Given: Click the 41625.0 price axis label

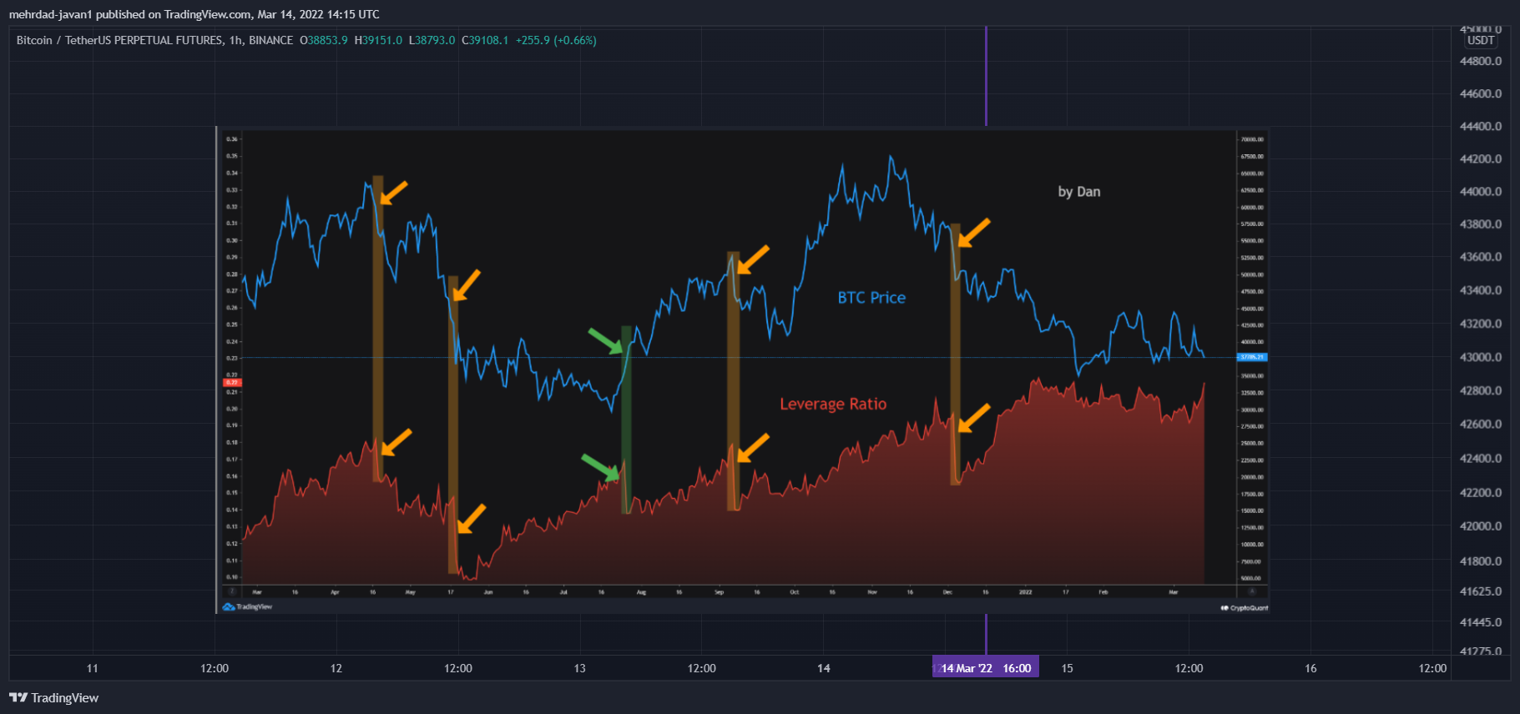Looking at the screenshot, I should pyautogui.click(x=1481, y=591).
